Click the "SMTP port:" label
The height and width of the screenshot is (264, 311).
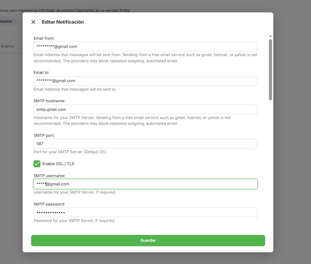(x=44, y=135)
